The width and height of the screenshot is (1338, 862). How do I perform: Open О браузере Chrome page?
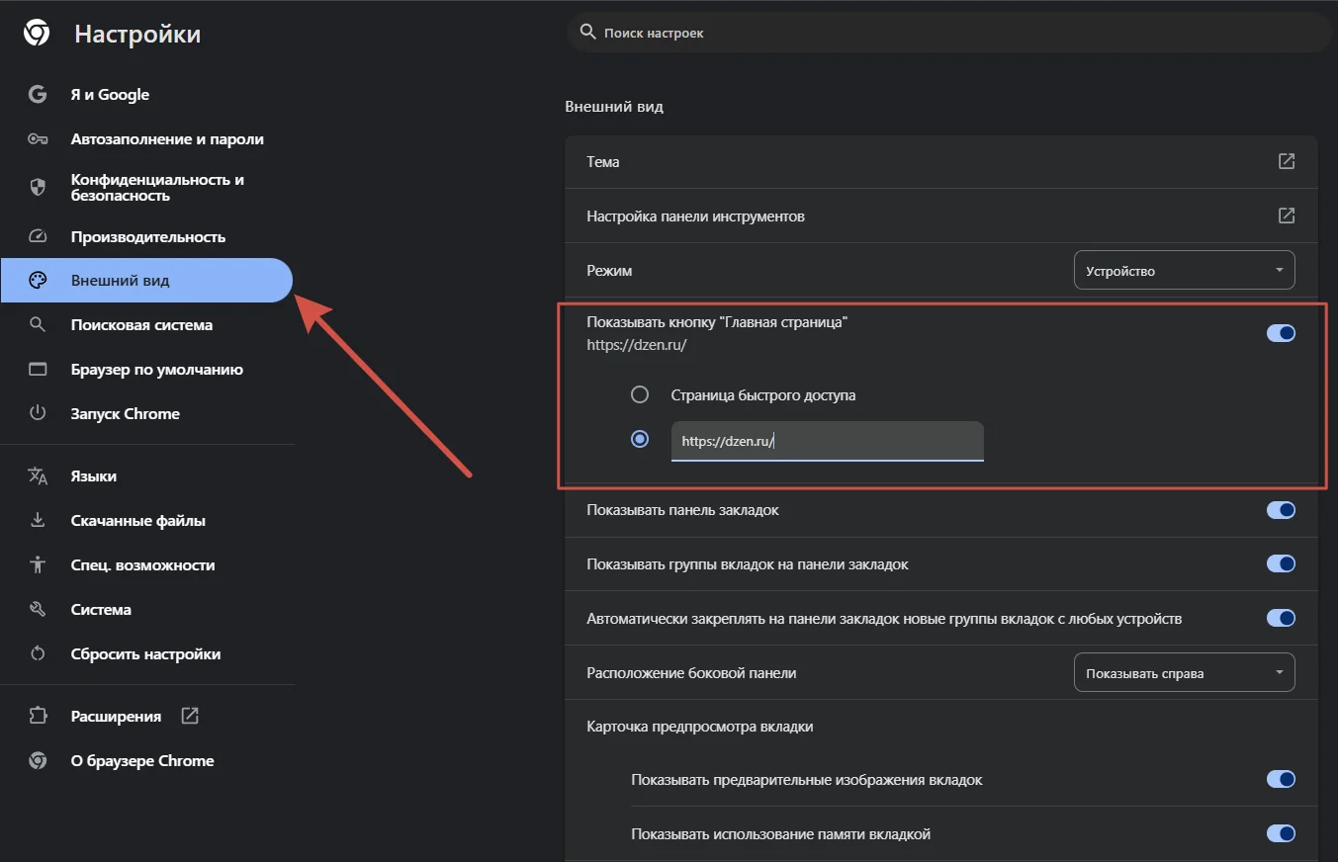(146, 761)
